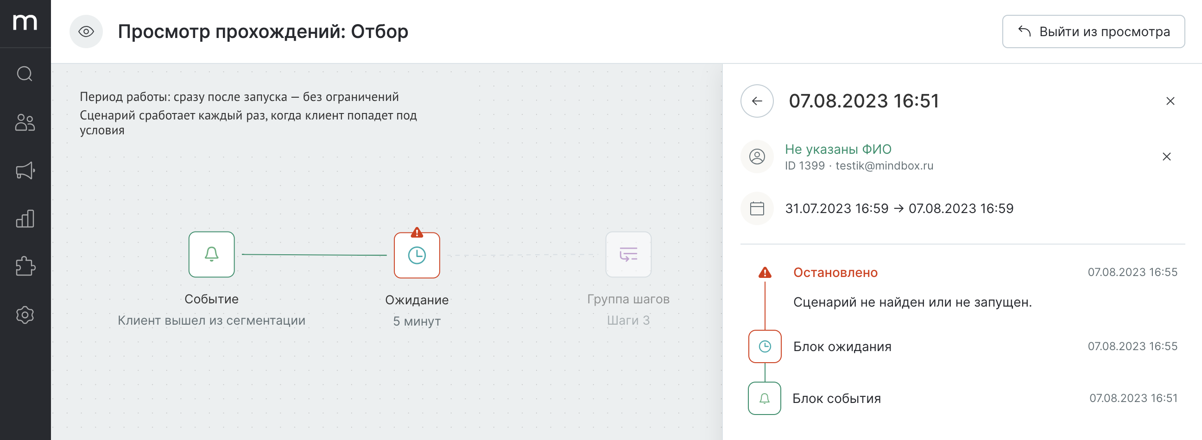Click the Остановлено warning triangle in log
The width and height of the screenshot is (1202, 440).
point(765,272)
